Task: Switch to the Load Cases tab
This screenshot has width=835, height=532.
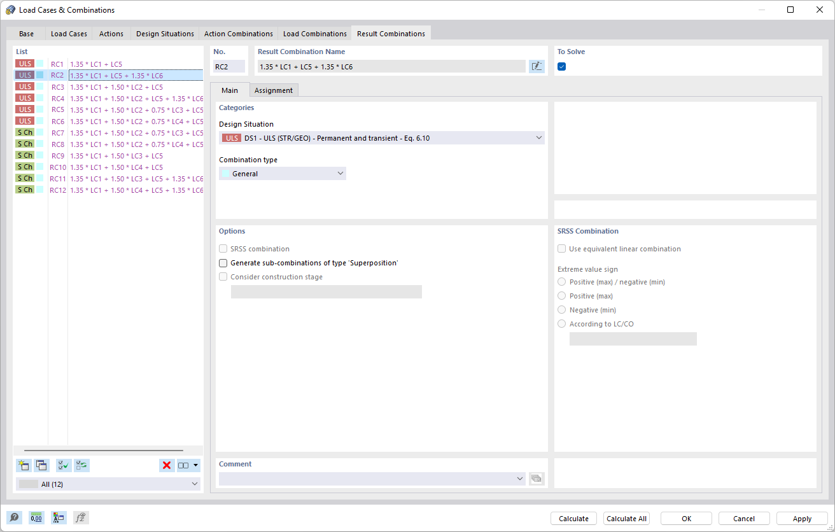Action: pyautogui.click(x=69, y=34)
